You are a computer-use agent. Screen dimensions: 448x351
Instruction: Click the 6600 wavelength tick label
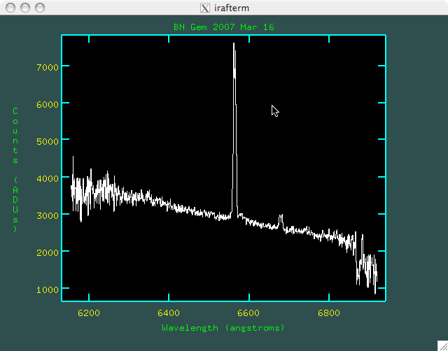coord(248,313)
